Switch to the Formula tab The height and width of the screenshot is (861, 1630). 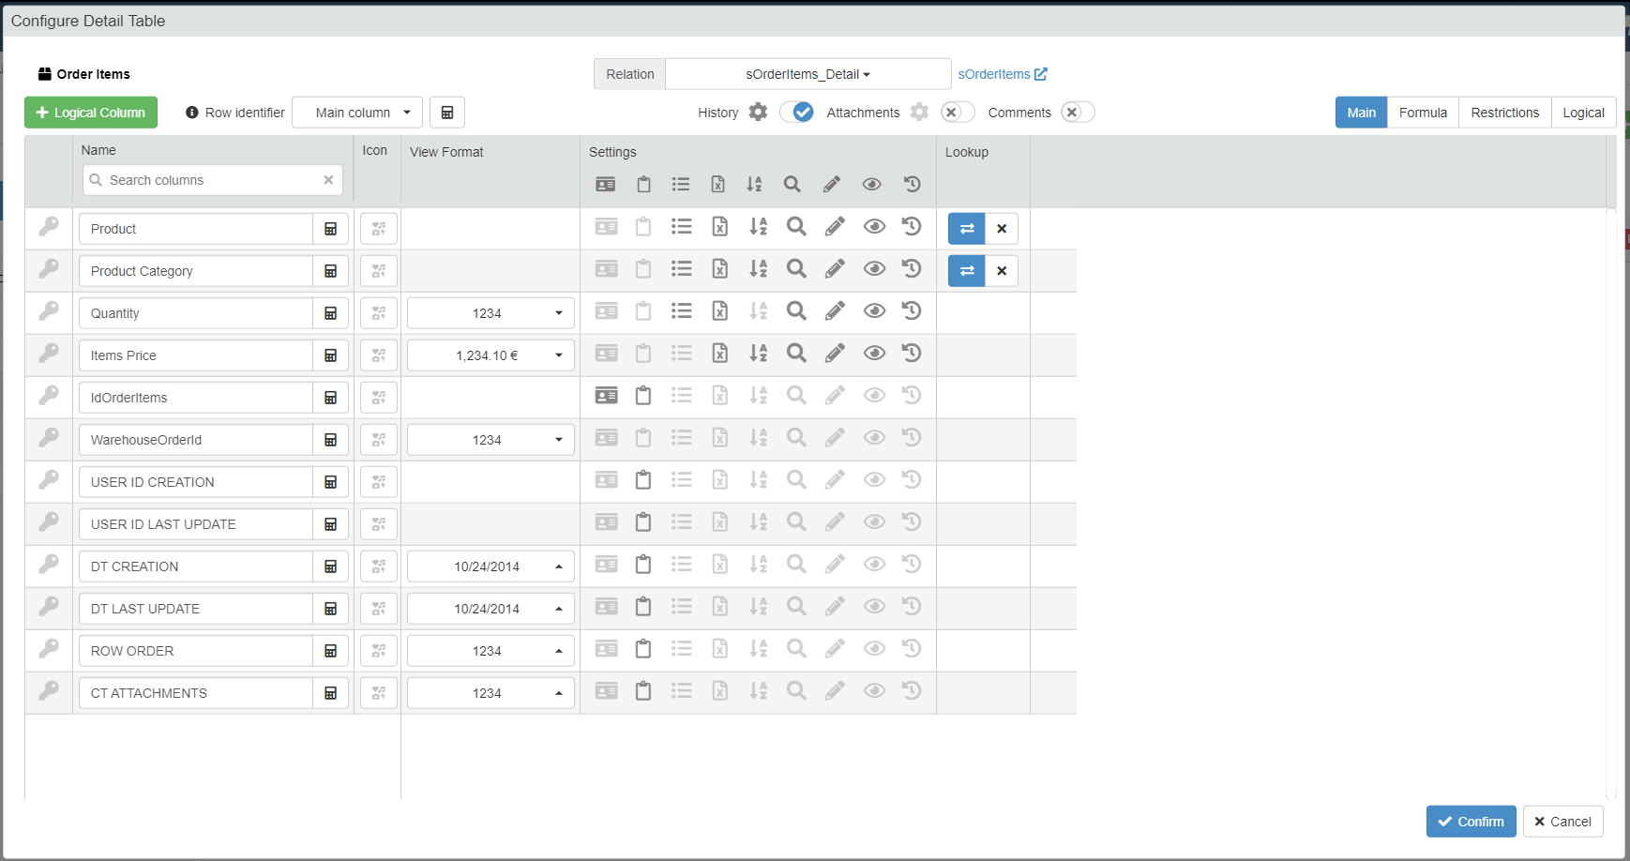[x=1423, y=113]
